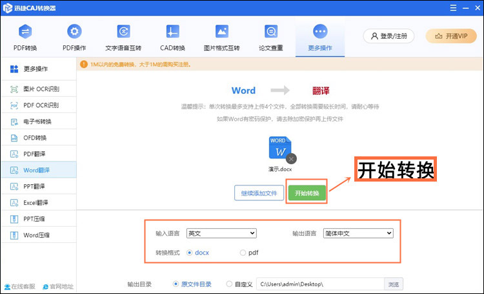Select the 更多操作 top tab
This screenshot has width=484, height=294.
320,37
